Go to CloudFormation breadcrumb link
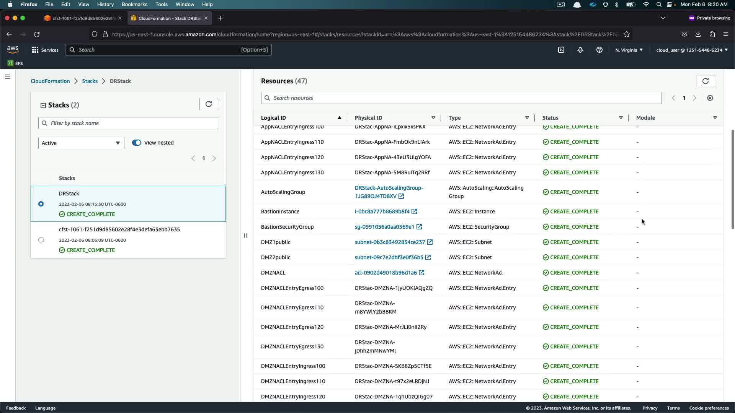Viewport: 735px width, 413px height. click(50, 81)
